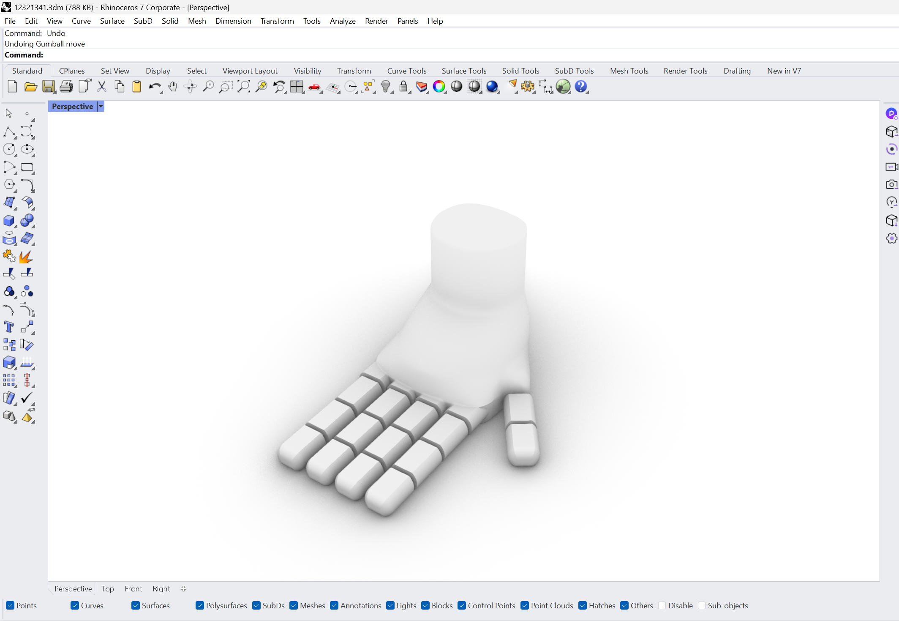Click the Undo arrow icon
Screen dimensions: 899x621
pyautogui.click(x=154, y=87)
